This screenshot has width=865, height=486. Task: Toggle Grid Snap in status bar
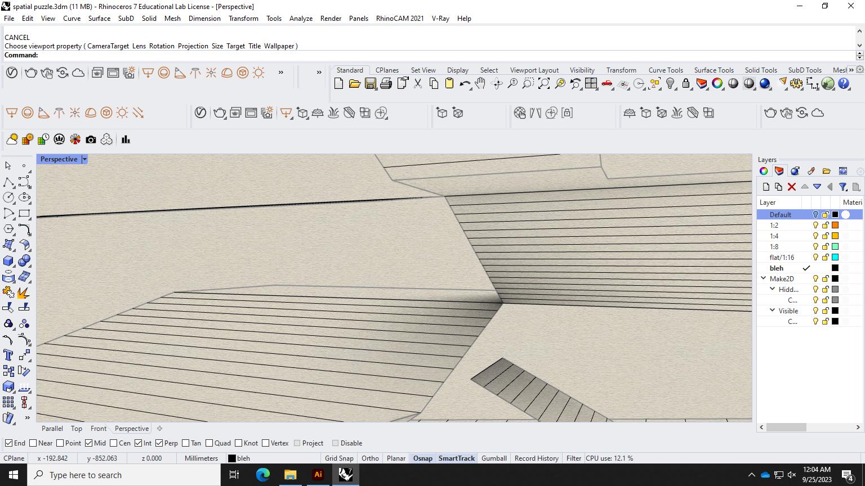coord(339,458)
